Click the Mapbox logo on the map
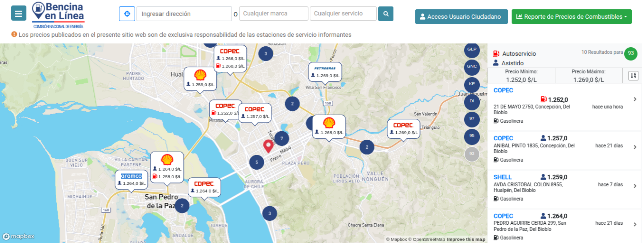Screen dimensions: 642x243 point(18,236)
